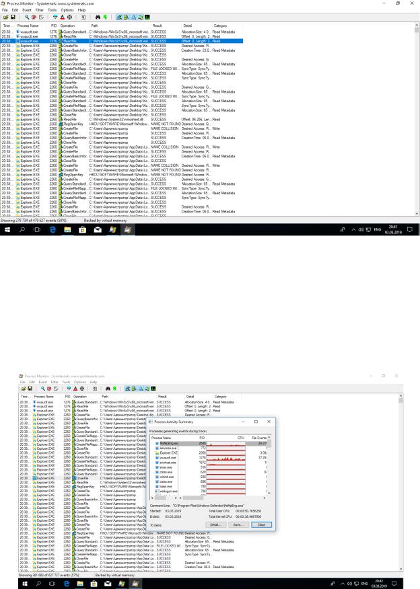Click the vertical scrollbar in the Process Activity Summary list
The width and height of the screenshot is (420, 589).
point(269,465)
